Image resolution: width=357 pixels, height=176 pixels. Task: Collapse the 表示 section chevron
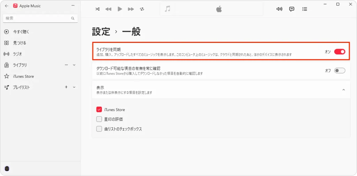pyautogui.click(x=343, y=90)
